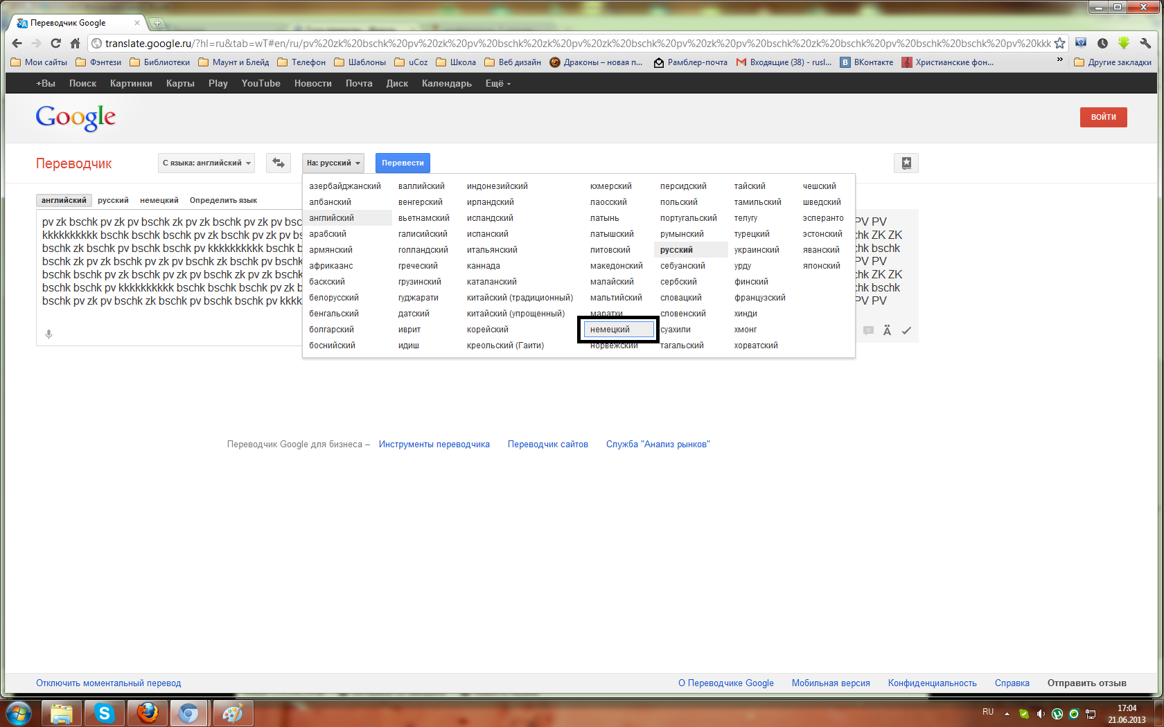The height and width of the screenshot is (727, 1164).
Task: Click the microphone voice input icon
Action: tap(48, 334)
